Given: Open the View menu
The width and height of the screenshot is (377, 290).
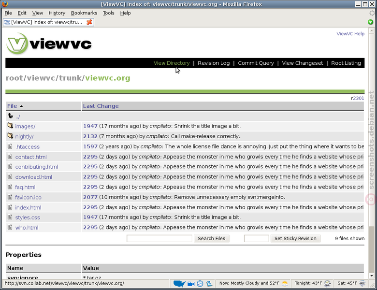Looking at the screenshot, I should 38,13.
